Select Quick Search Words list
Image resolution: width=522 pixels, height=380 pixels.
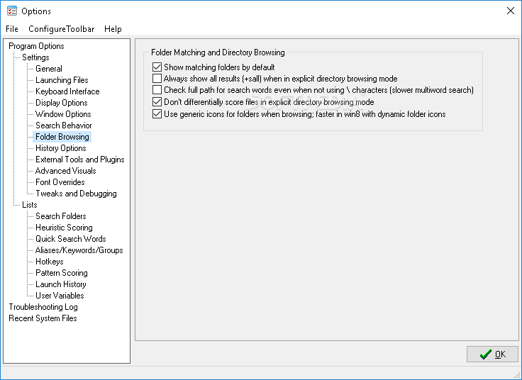(71, 239)
